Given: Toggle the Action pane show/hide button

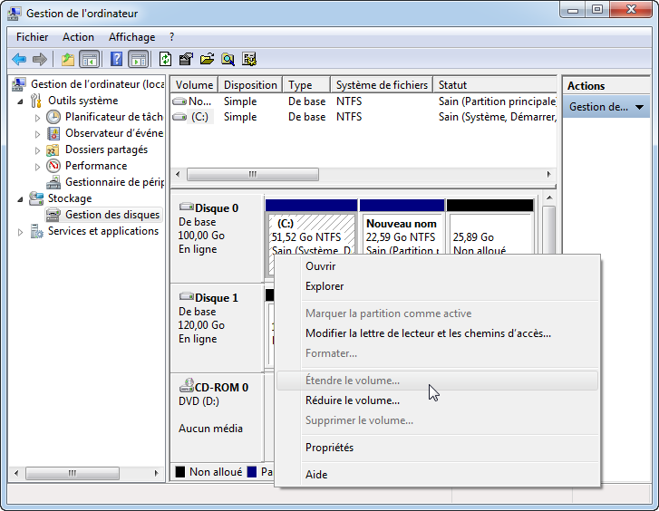Looking at the screenshot, I should [x=138, y=60].
